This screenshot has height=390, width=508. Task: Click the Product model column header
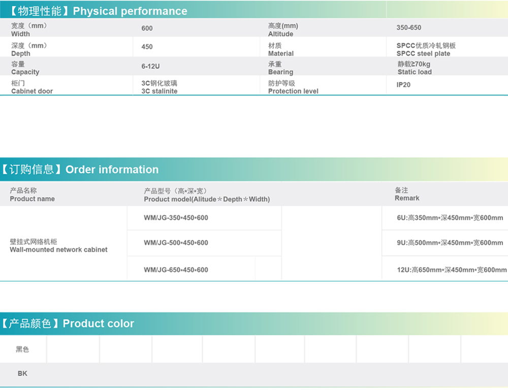(206, 195)
